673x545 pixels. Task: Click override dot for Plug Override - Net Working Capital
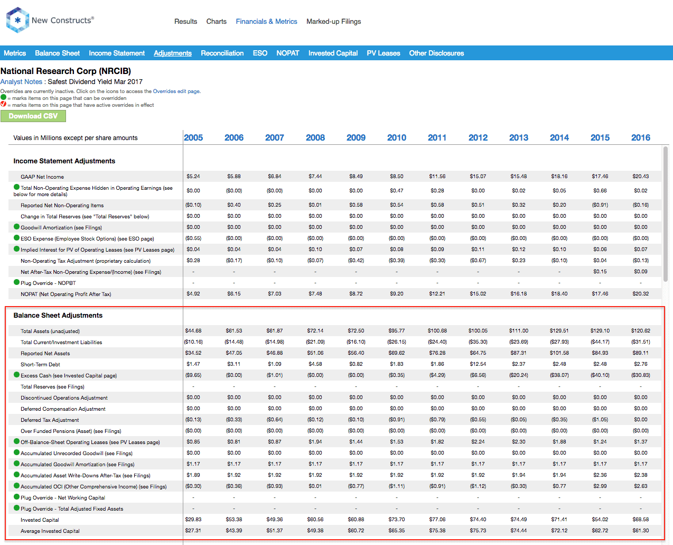tap(16, 497)
